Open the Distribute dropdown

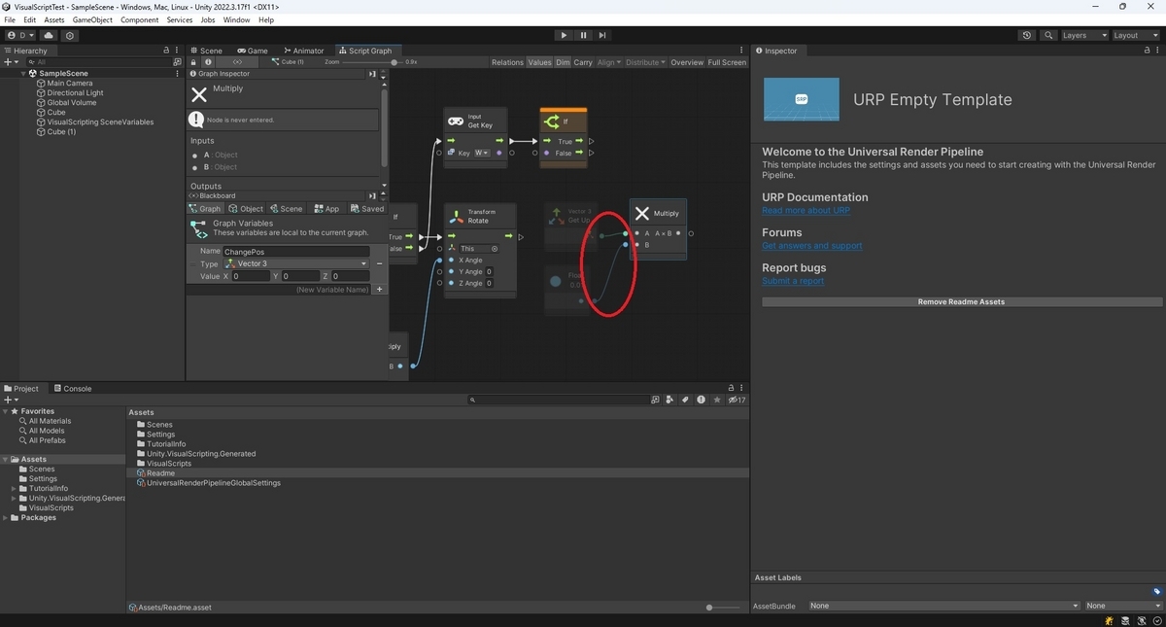(645, 62)
